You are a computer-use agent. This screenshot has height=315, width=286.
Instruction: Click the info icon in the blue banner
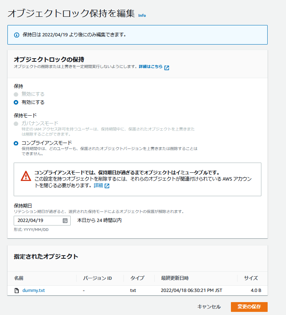[16, 35]
